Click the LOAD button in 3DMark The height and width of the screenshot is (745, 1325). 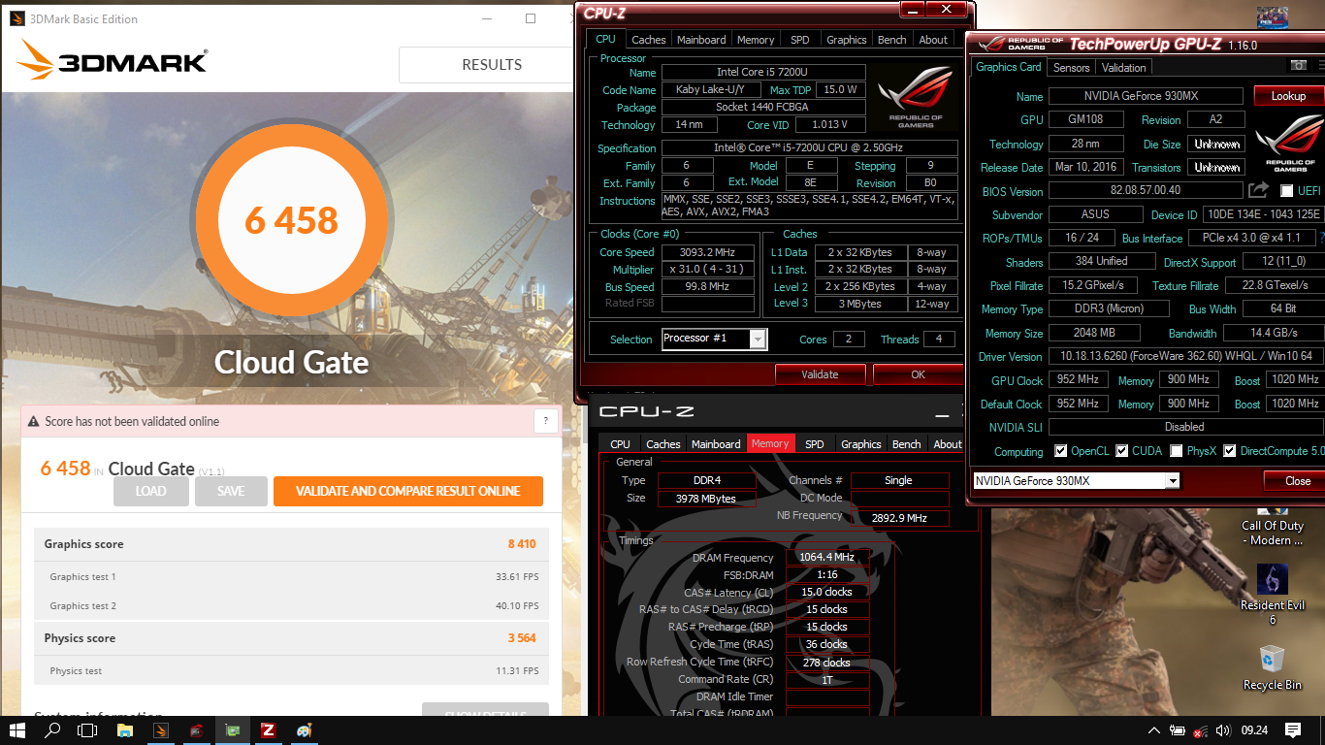[150, 491]
